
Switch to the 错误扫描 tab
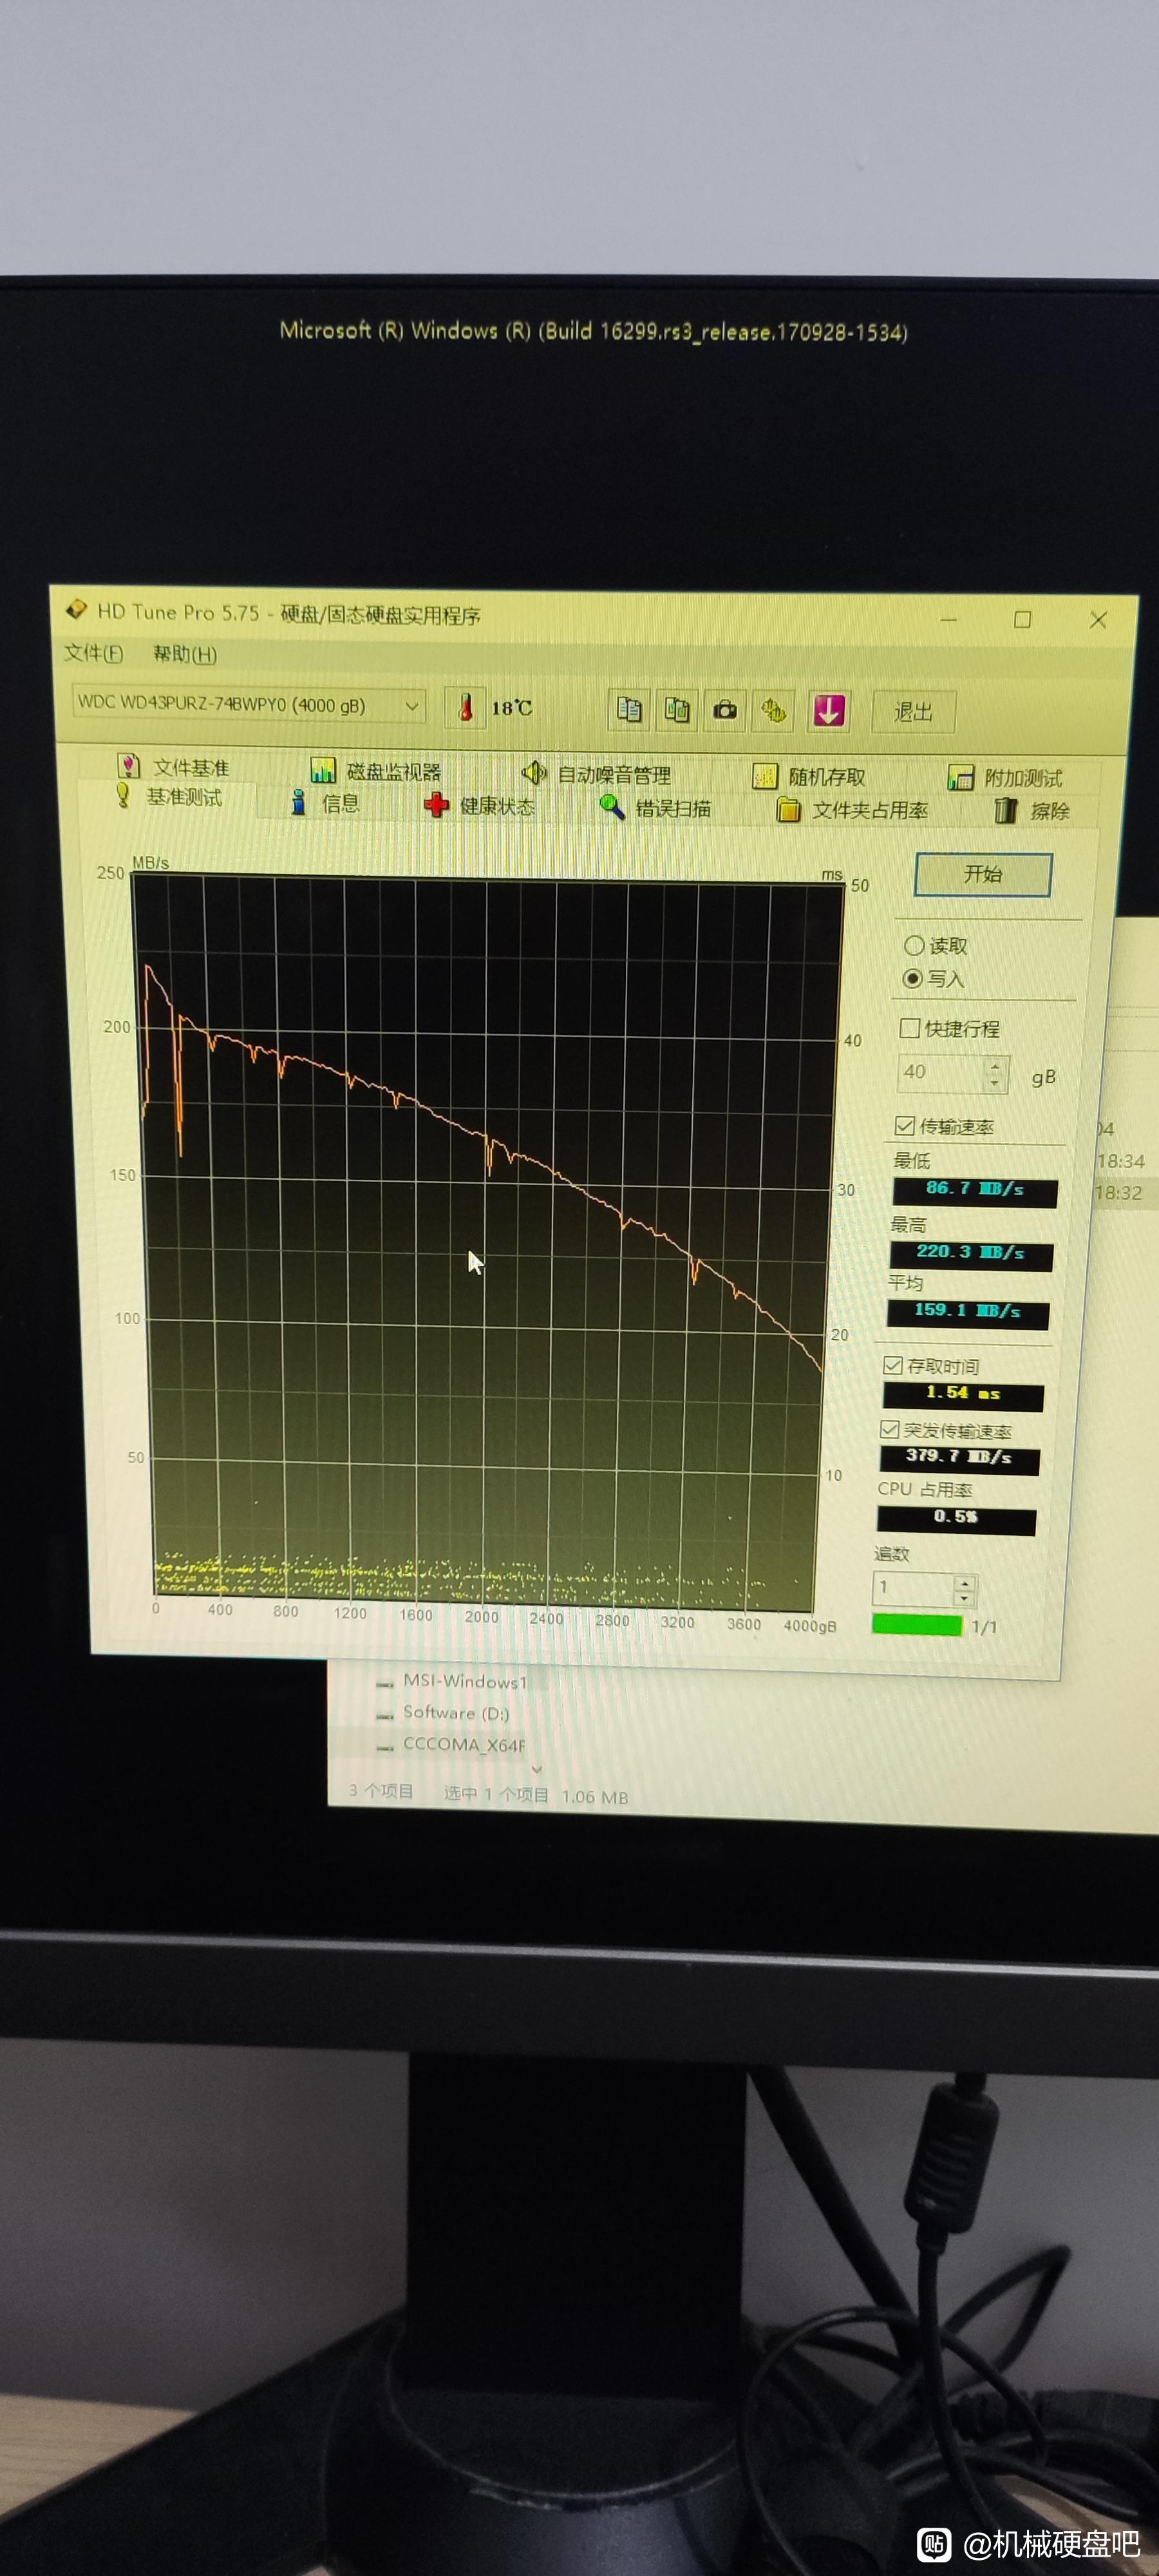656,808
